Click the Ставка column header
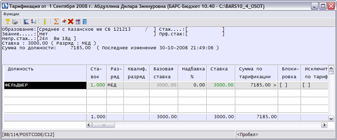Viewport: 337px width, 140px height. pos(221,73)
